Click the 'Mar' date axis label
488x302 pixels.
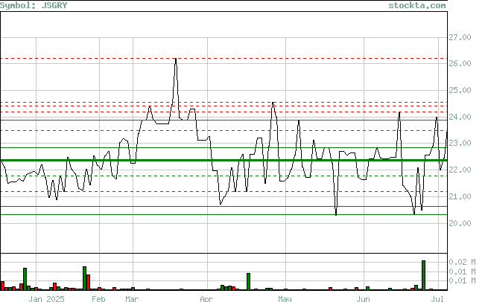click(132, 298)
